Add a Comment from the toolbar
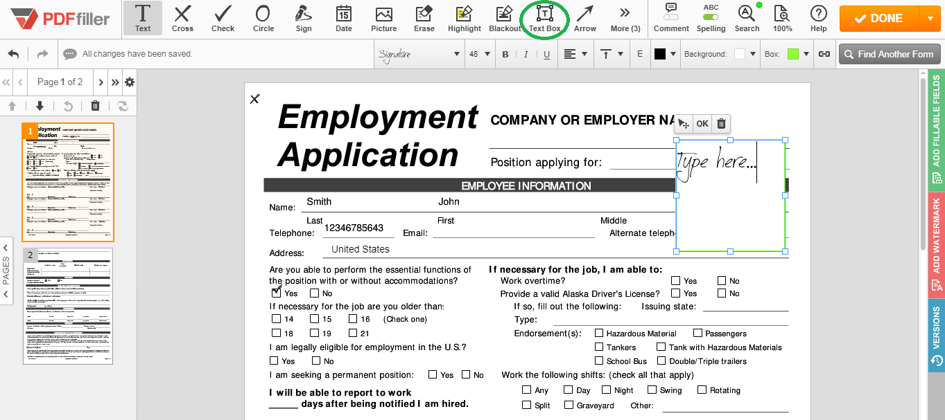 671,19
